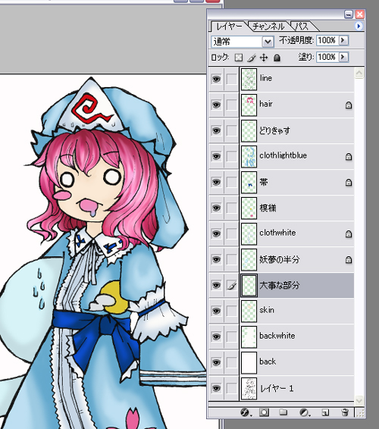This screenshot has width=379, height=429.
Task: Select the 妖夢の半分 layer name
Action: point(280,259)
